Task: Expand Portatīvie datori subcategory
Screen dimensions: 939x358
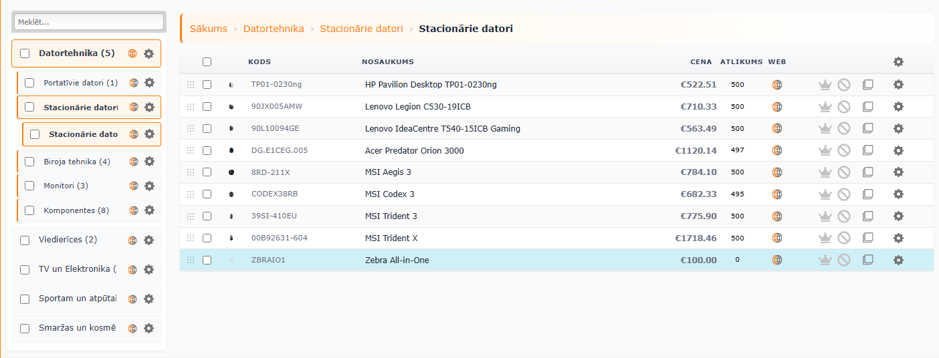Action: tap(80, 83)
